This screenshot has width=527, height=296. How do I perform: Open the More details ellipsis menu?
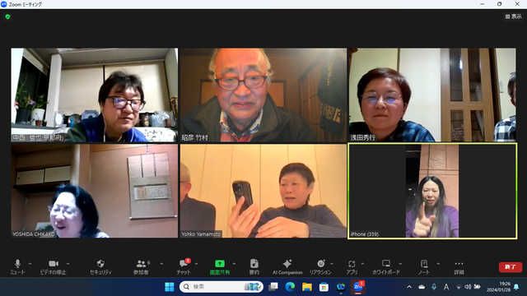(459, 267)
